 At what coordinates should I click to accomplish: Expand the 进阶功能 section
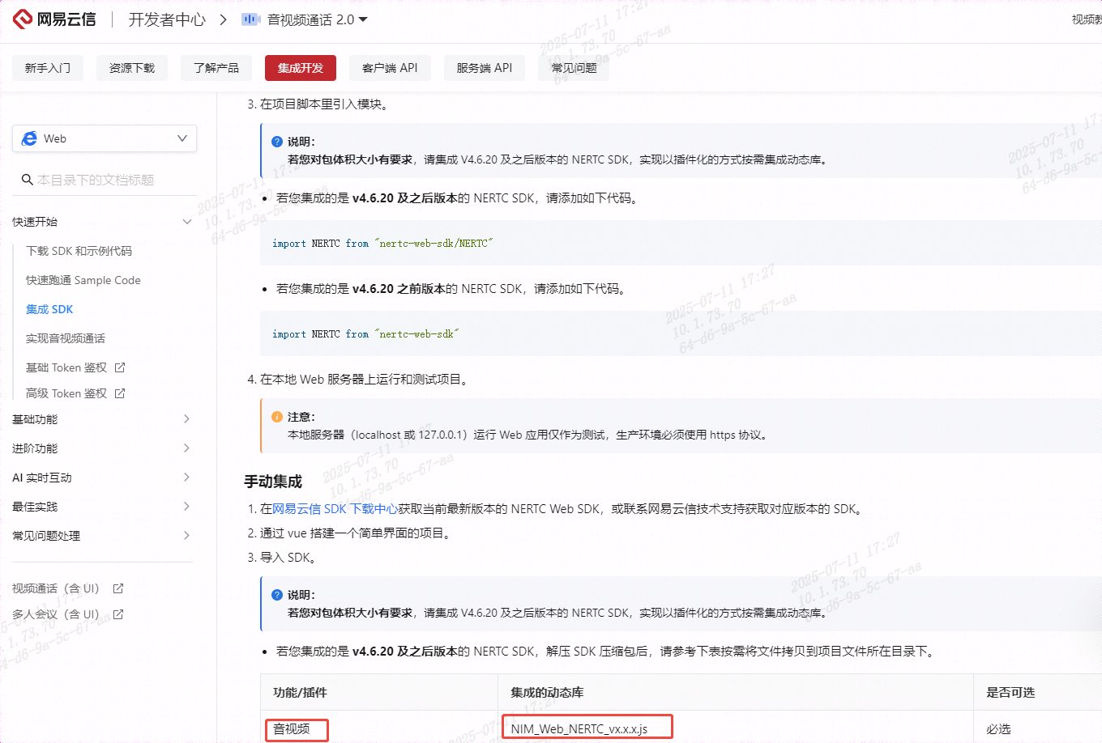[x=187, y=448]
